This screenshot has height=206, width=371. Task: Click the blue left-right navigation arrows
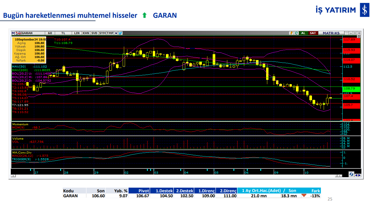point(358,175)
